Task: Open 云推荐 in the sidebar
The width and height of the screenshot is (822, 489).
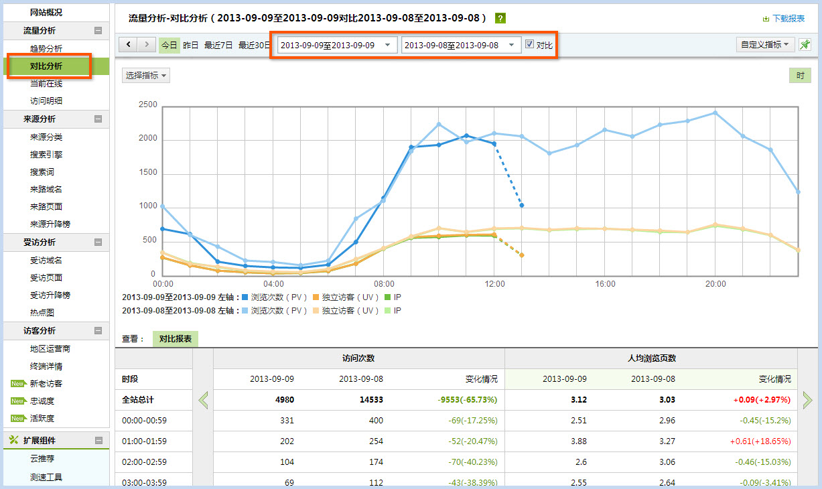Action: (42, 459)
